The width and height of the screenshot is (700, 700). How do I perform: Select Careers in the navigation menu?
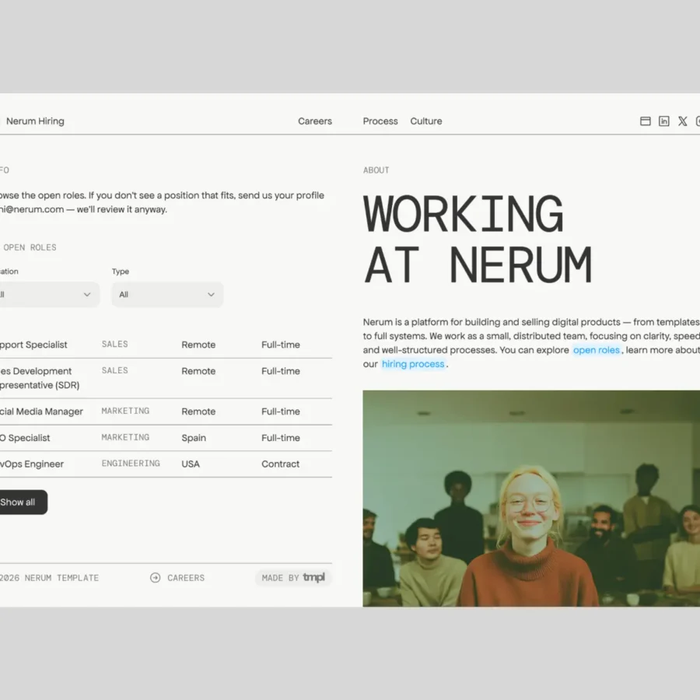pyautogui.click(x=314, y=121)
